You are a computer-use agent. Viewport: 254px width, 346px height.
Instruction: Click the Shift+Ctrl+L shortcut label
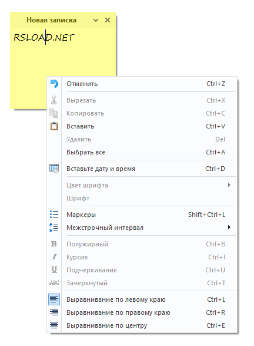click(207, 215)
